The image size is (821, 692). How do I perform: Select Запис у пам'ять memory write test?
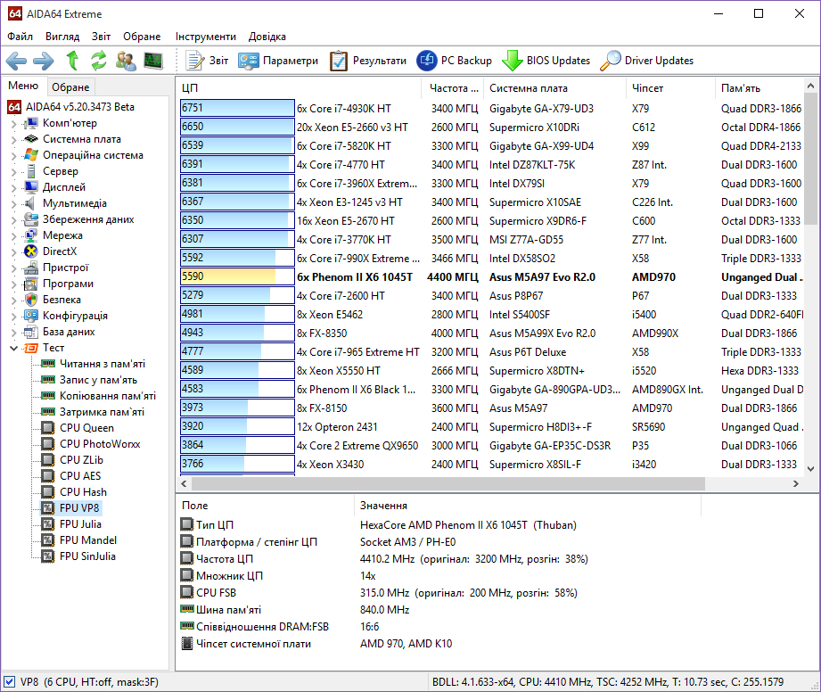click(98, 380)
